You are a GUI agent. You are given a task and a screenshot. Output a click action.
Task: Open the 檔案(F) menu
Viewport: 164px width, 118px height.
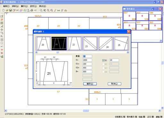[x=6, y=6]
